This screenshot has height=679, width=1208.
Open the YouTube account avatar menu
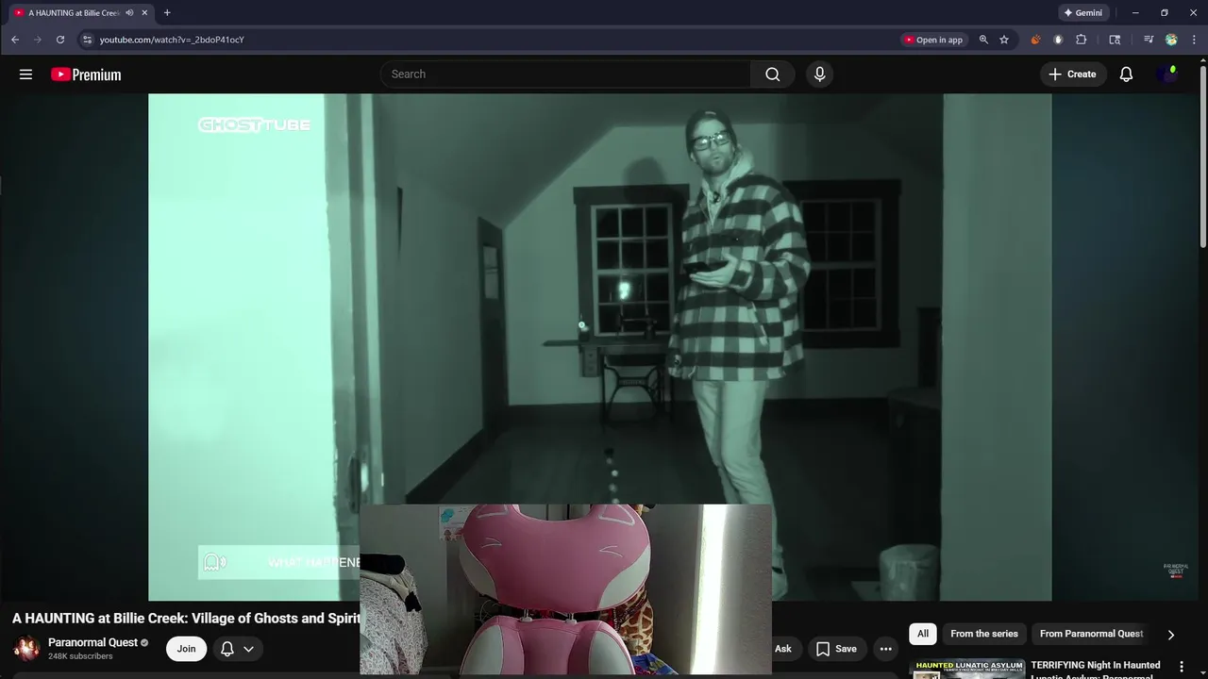pos(1167,75)
